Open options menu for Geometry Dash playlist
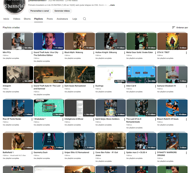The height and width of the screenshot is (173, 189). pos(63,153)
